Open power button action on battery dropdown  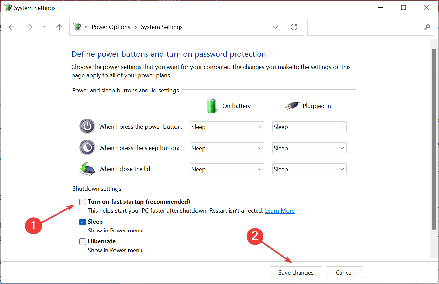[227, 127]
